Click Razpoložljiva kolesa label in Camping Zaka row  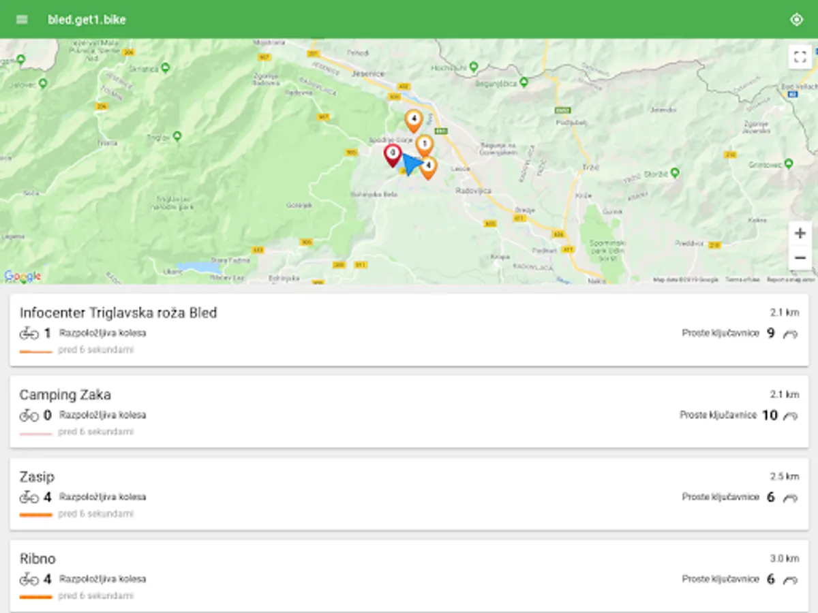pyautogui.click(x=102, y=415)
